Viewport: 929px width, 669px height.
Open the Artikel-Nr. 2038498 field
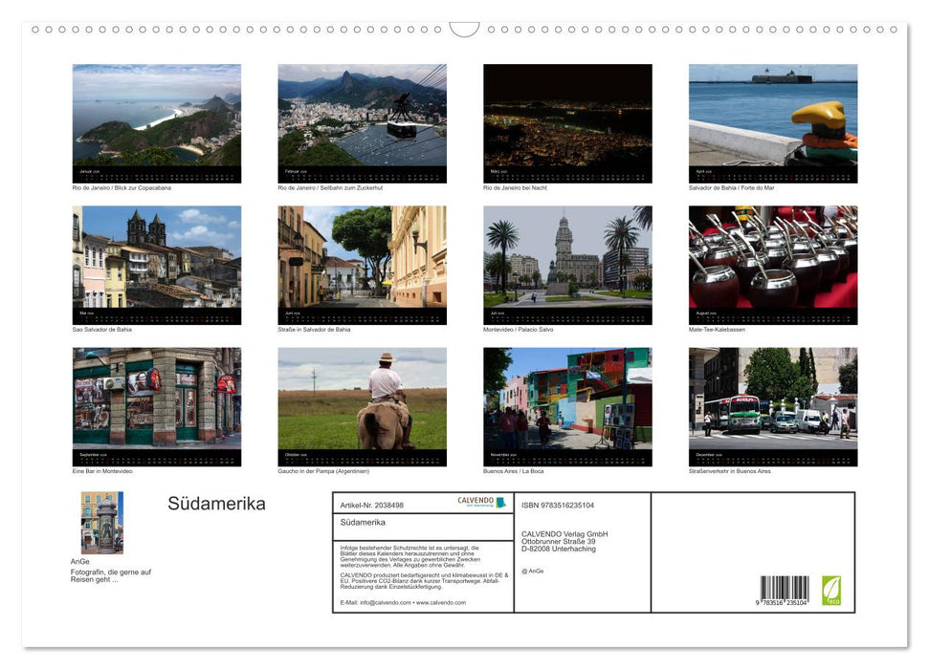(x=370, y=506)
